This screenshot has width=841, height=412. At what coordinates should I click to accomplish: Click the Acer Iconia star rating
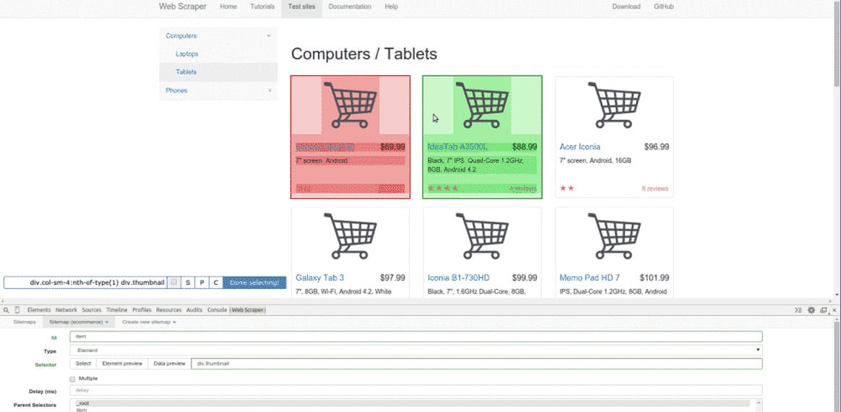(567, 189)
